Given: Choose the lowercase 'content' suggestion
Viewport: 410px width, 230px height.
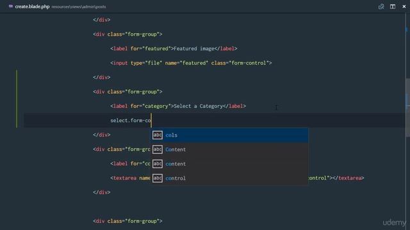Looking at the screenshot, I should coord(229,164).
